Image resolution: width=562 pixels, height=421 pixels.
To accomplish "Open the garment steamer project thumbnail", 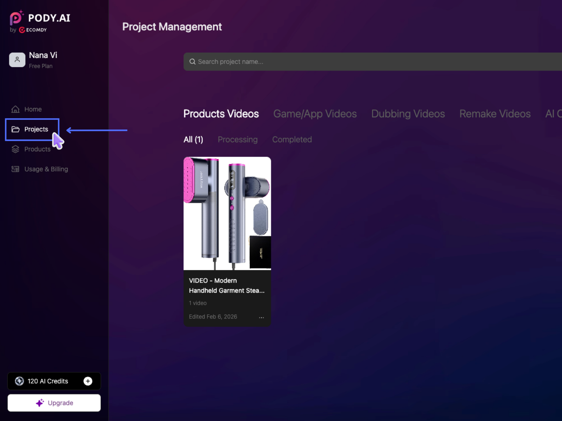I will (x=227, y=213).
